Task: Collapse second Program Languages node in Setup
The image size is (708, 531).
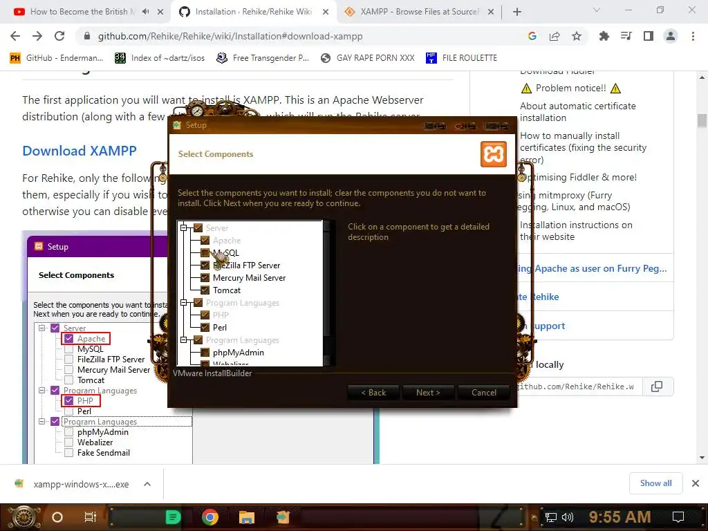Action: [184, 340]
